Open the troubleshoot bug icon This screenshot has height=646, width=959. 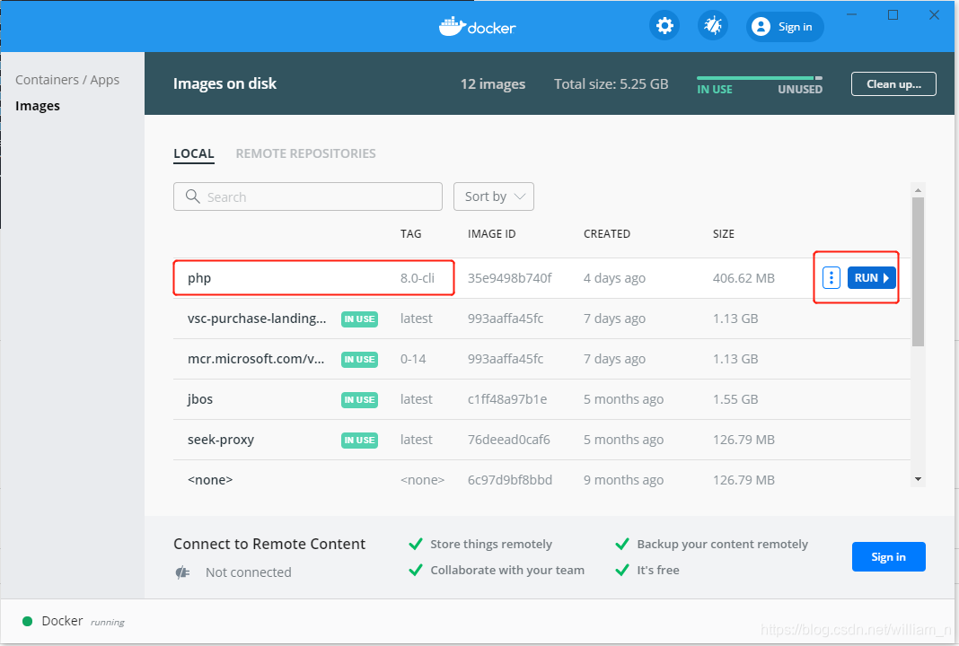[713, 26]
